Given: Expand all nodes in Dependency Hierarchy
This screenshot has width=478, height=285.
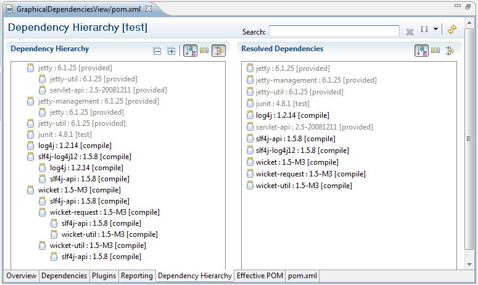Looking at the screenshot, I should 171,51.
